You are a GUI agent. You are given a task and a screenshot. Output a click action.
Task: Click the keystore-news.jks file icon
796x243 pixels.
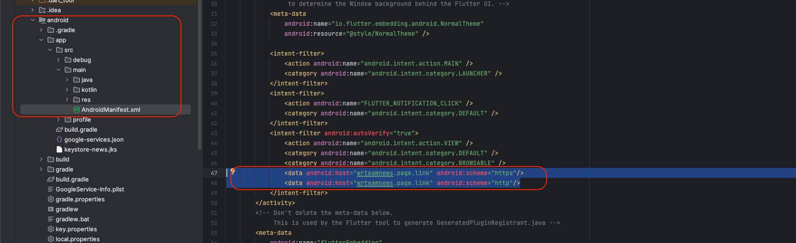pos(59,150)
